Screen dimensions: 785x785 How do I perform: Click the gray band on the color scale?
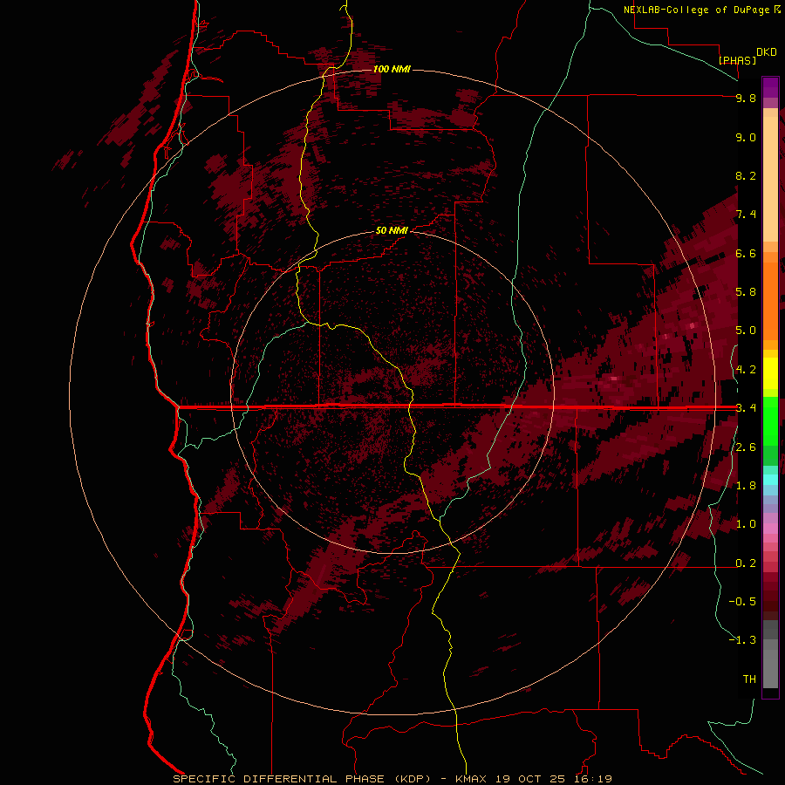coord(770,653)
